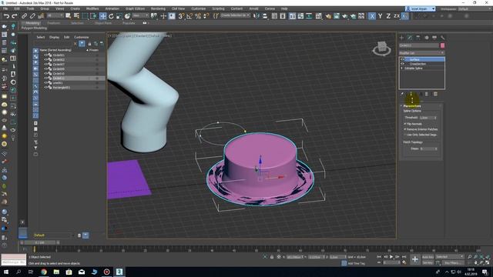Open the Modifier List dropdown

click(x=422, y=53)
